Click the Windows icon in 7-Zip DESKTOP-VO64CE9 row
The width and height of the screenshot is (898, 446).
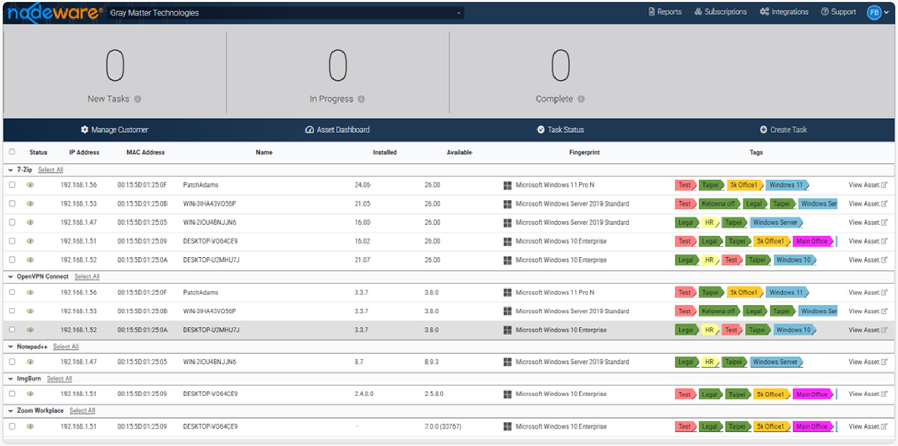(x=507, y=241)
